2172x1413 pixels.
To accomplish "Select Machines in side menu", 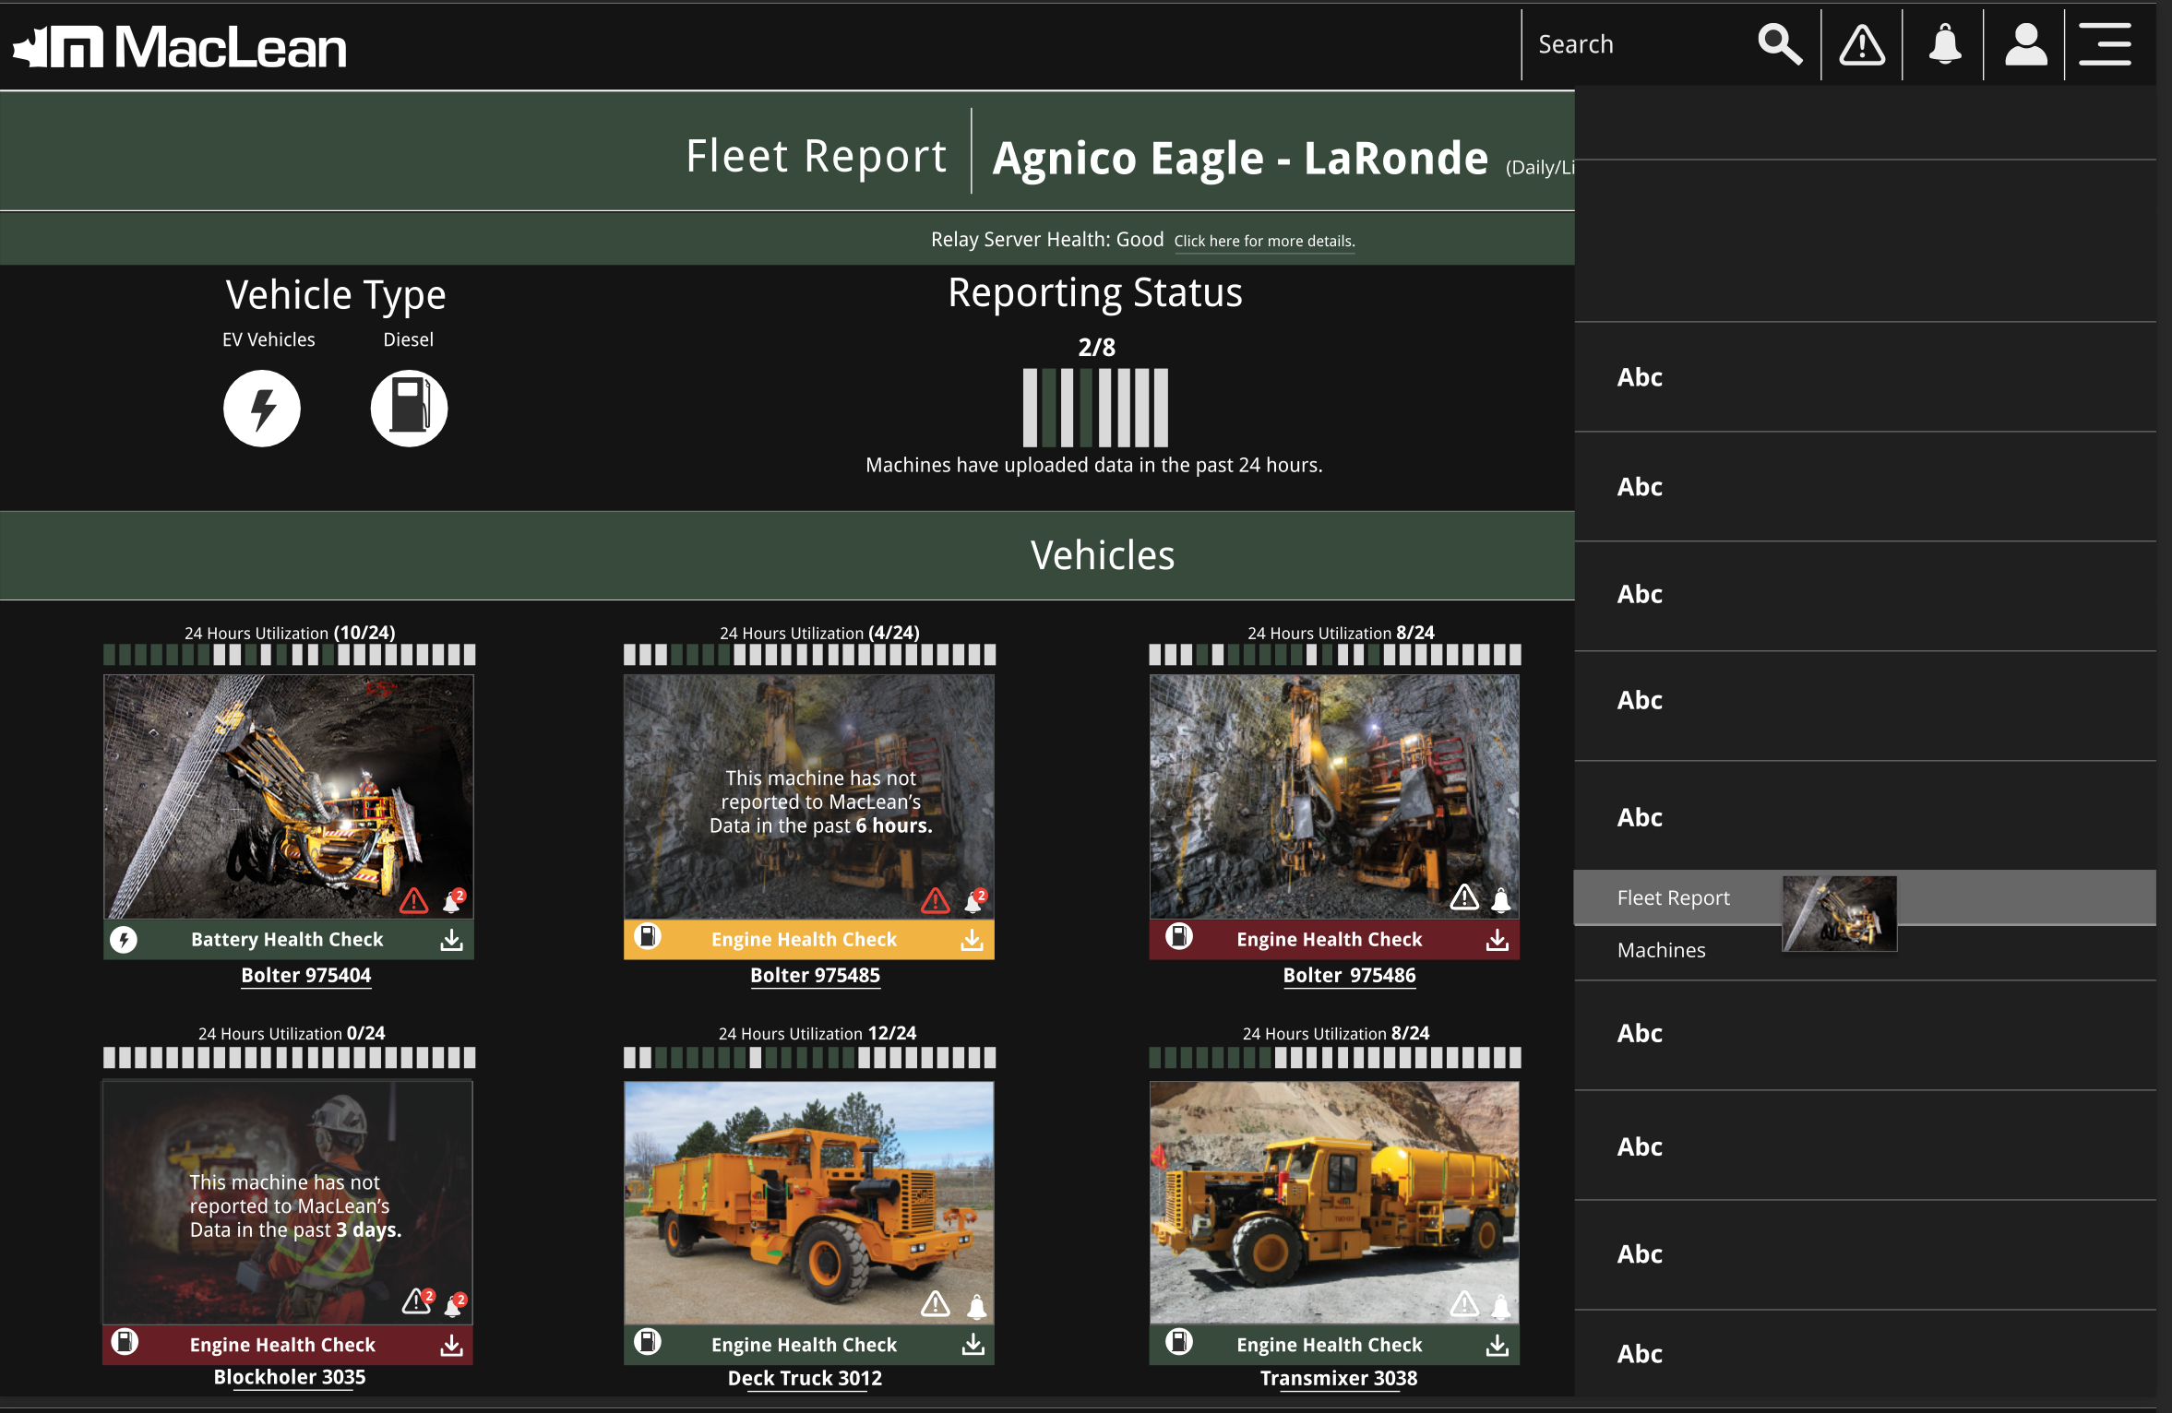I will coord(1661,951).
